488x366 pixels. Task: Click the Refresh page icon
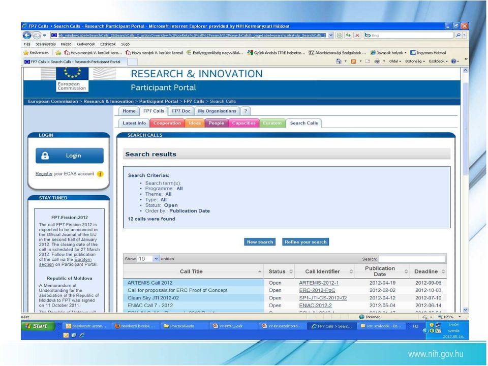[x=348, y=35]
